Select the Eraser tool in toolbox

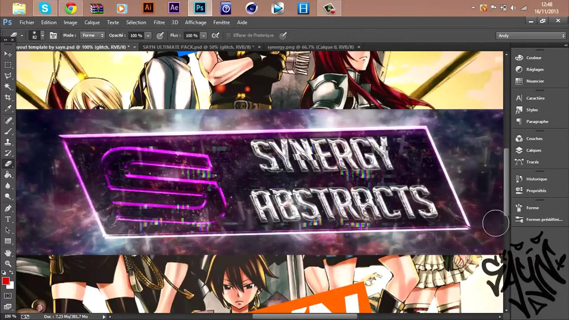8,164
